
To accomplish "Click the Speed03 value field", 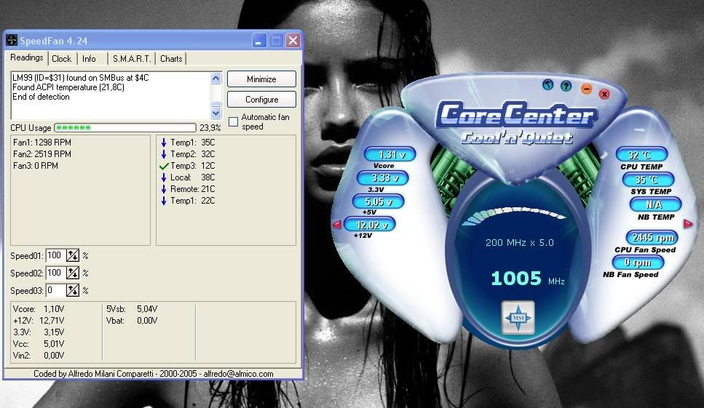I will point(55,290).
